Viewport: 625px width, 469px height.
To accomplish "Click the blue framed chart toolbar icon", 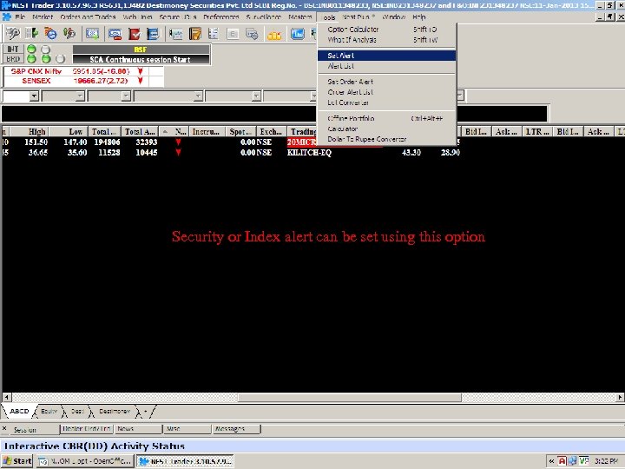I will [298, 34].
